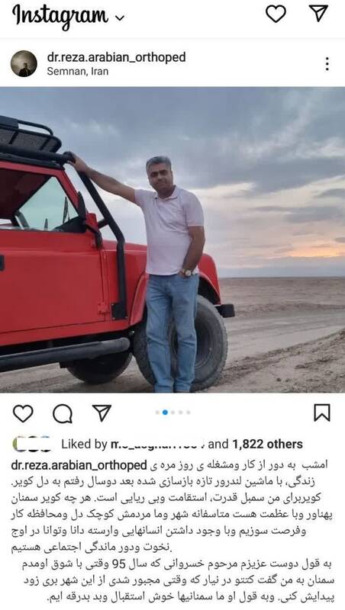Click the Instagram wordmark logo
The height and width of the screenshot is (610, 345).
(x=60, y=16)
